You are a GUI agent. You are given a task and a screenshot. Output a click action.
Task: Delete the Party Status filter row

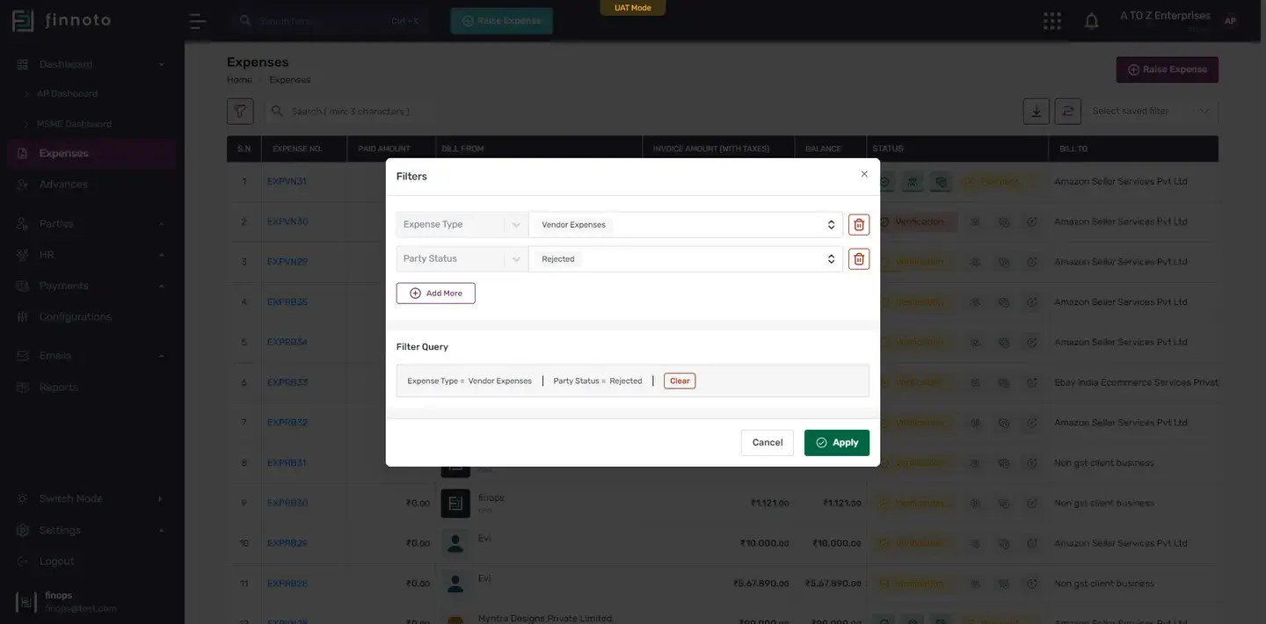pyautogui.click(x=859, y=259)
